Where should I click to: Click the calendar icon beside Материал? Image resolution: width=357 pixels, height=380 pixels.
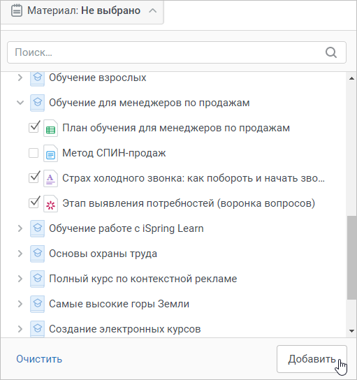point(17,10)
